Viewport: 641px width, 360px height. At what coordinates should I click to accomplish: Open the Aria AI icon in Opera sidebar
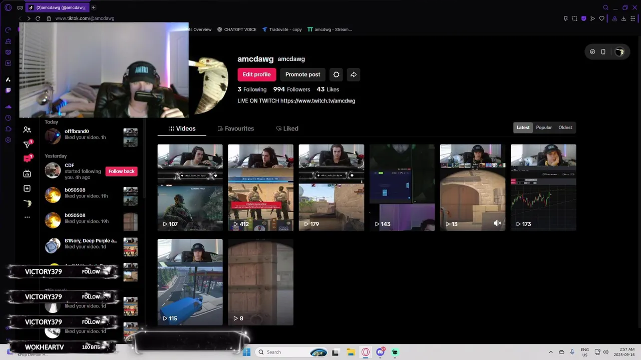coord(8,79)
